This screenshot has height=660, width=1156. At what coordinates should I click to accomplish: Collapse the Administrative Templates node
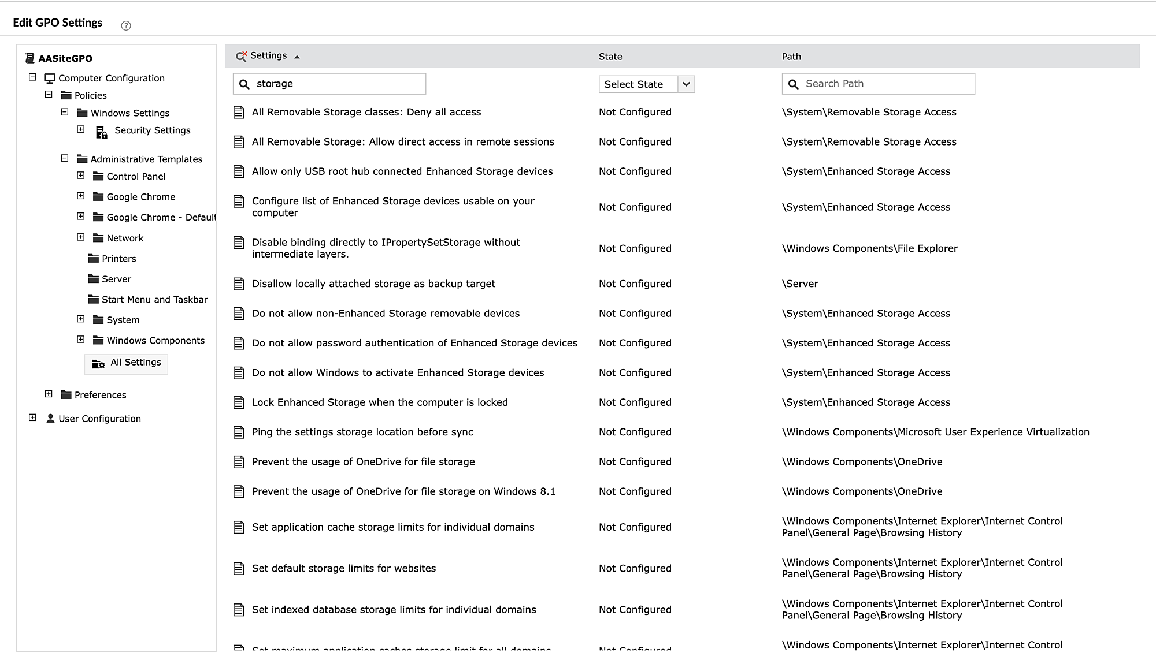pyautogui.click(x=65, y=158)
